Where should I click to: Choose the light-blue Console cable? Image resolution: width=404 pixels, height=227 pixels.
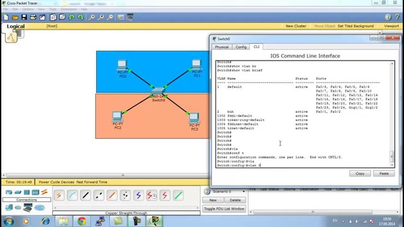(72, 195)
